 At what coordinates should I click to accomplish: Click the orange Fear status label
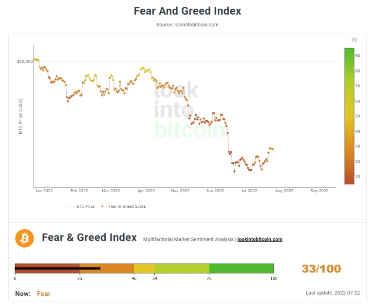click(x=44, y=294)
